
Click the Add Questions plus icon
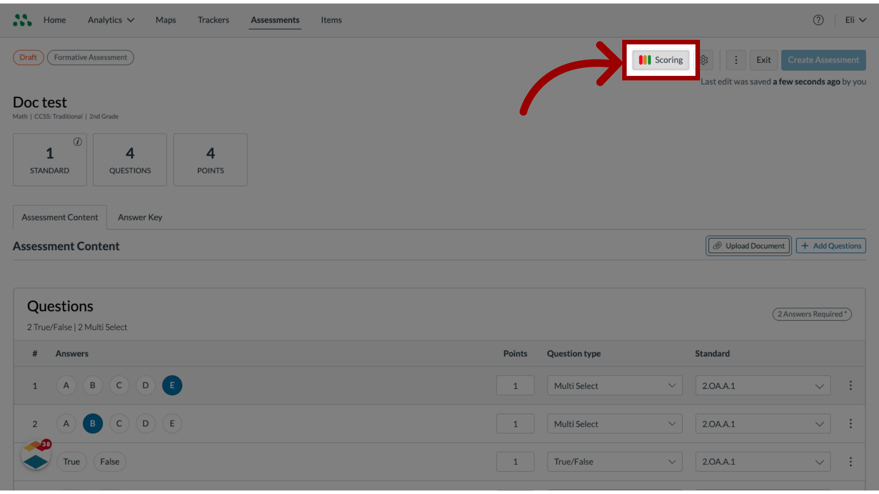[x=805, y=246]
